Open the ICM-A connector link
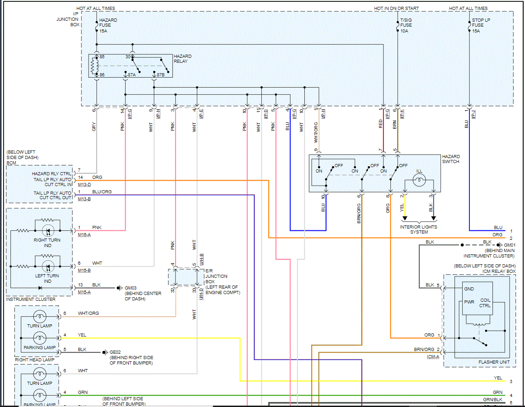 coord(433,357)
